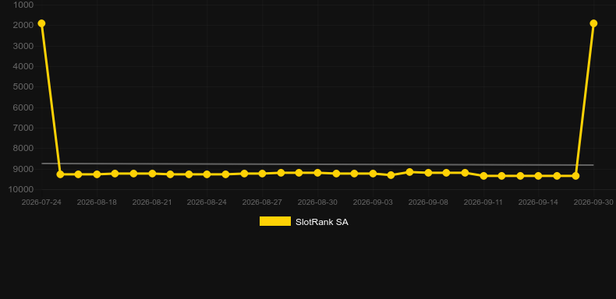This screenshot has width=616, height=299.
Task: Select the data point above 2026-08-21
Action: coord(152,174)
